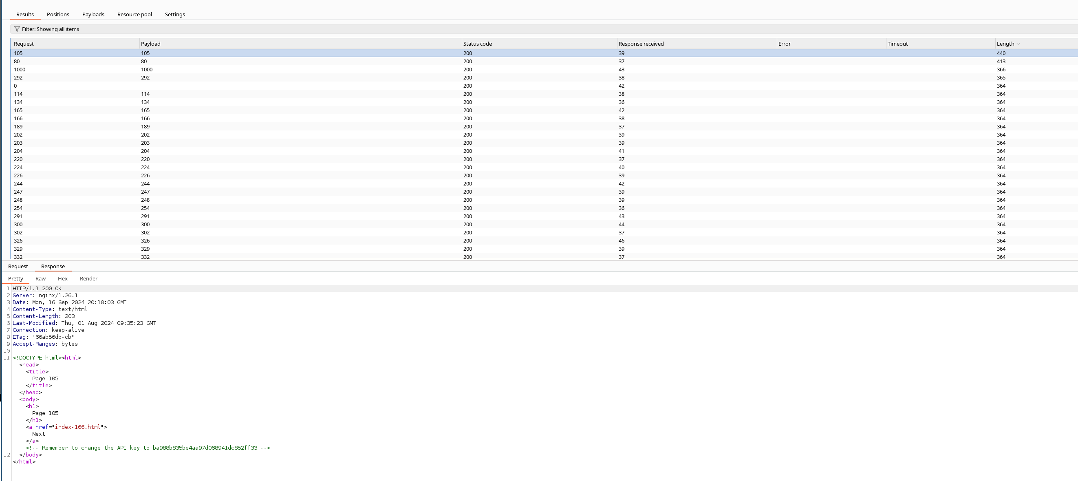The height and width of the screenshot is (481, 1078).
Task: Select result row with payload 220
Action: pyautogui.click(x=544, y=159)
